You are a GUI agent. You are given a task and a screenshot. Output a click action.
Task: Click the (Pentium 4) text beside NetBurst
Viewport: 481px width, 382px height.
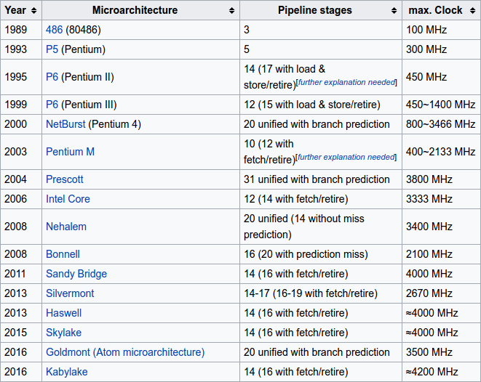click(115, 124)
